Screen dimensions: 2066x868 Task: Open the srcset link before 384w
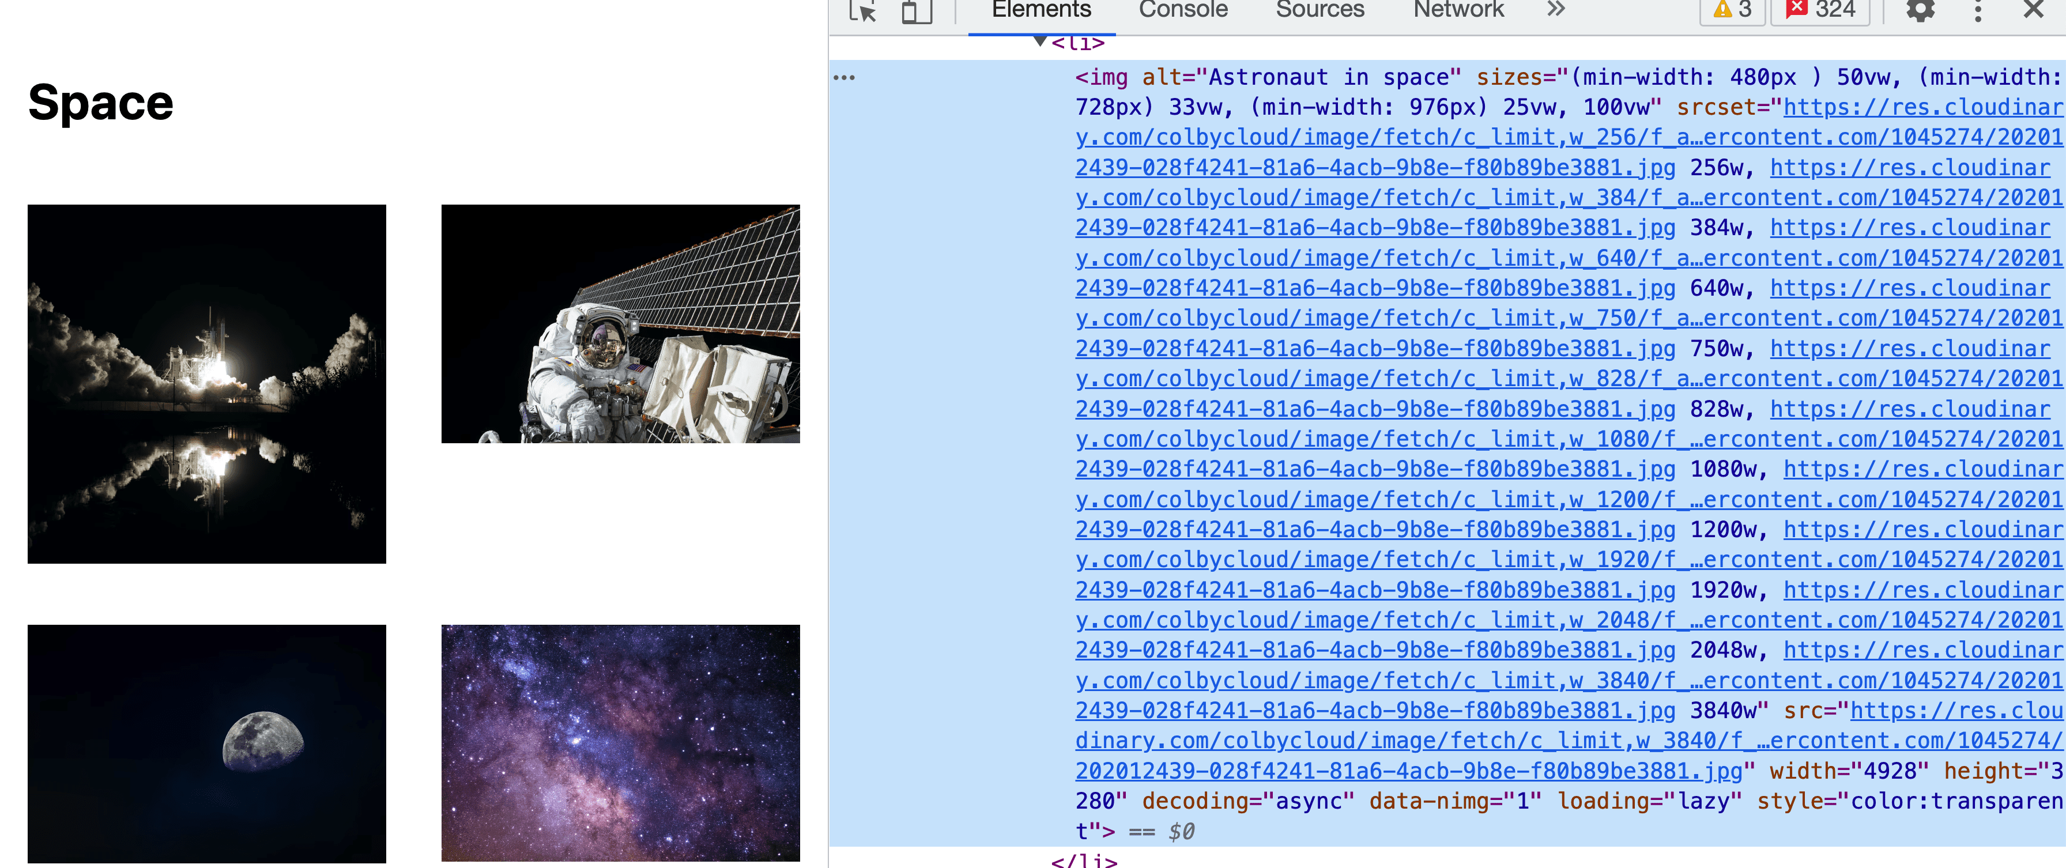click(1569, 197)
